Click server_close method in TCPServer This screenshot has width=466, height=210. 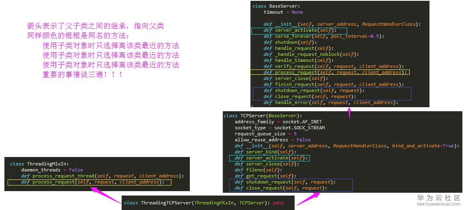[x=267, y=164]
